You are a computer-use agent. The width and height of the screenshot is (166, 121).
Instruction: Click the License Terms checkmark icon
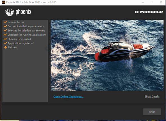tap(5, 22)
